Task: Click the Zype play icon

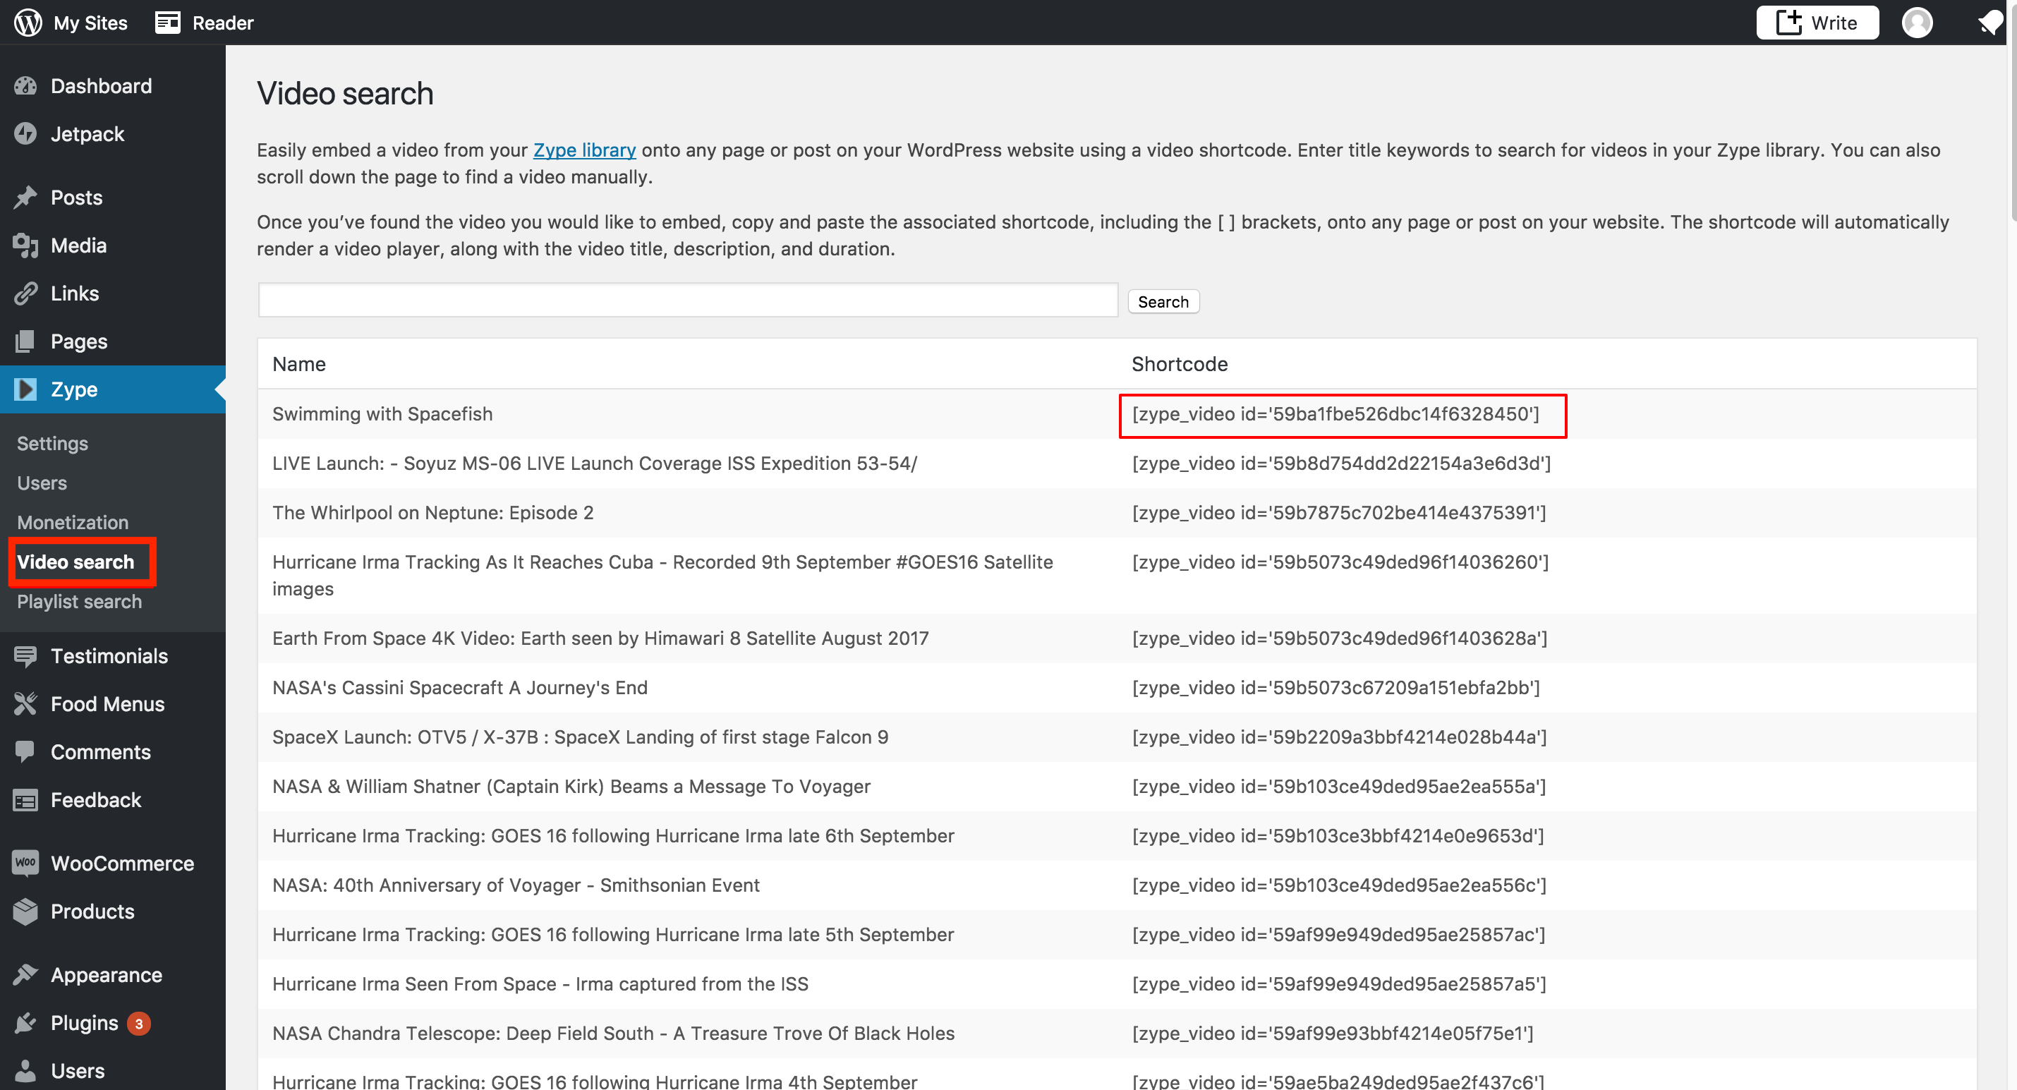Action: click(x=25, y=389)
